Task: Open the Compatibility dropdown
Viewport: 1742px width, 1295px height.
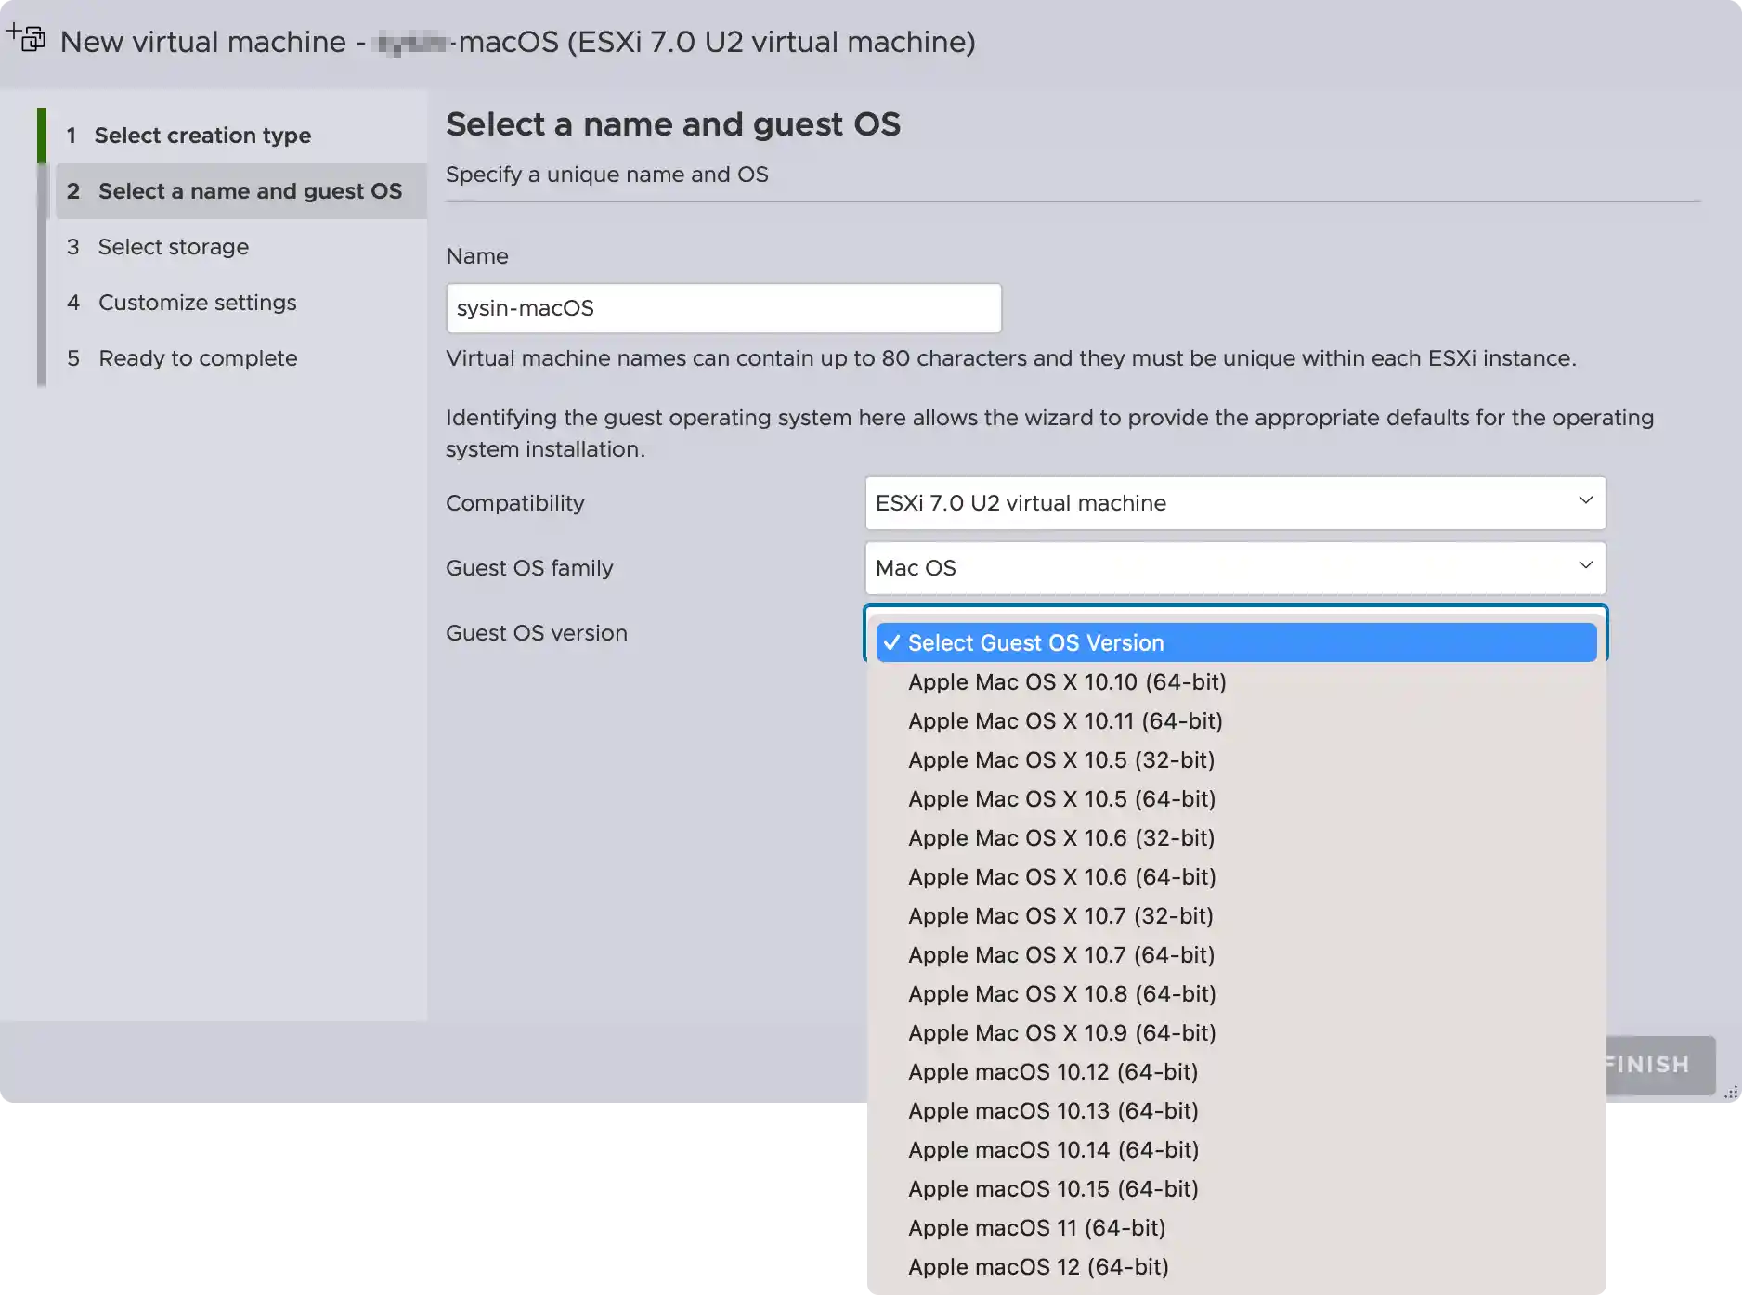Action: (1235, 503)
